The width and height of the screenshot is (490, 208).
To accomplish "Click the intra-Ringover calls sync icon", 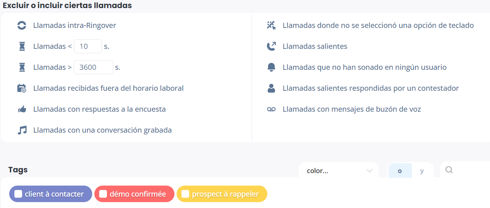I will point(22,25).
